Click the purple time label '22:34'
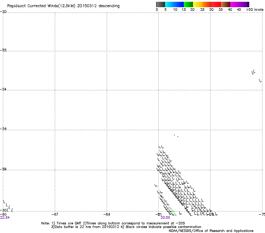This screenshot has height=233, width=265. [5, 218]
